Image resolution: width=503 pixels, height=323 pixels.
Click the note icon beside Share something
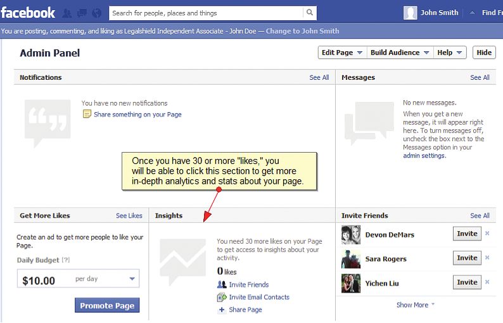click(87, 114)
